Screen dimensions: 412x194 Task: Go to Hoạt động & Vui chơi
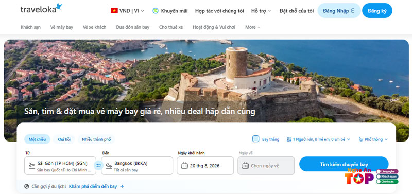pyautogui.click(x=214, y=27)
